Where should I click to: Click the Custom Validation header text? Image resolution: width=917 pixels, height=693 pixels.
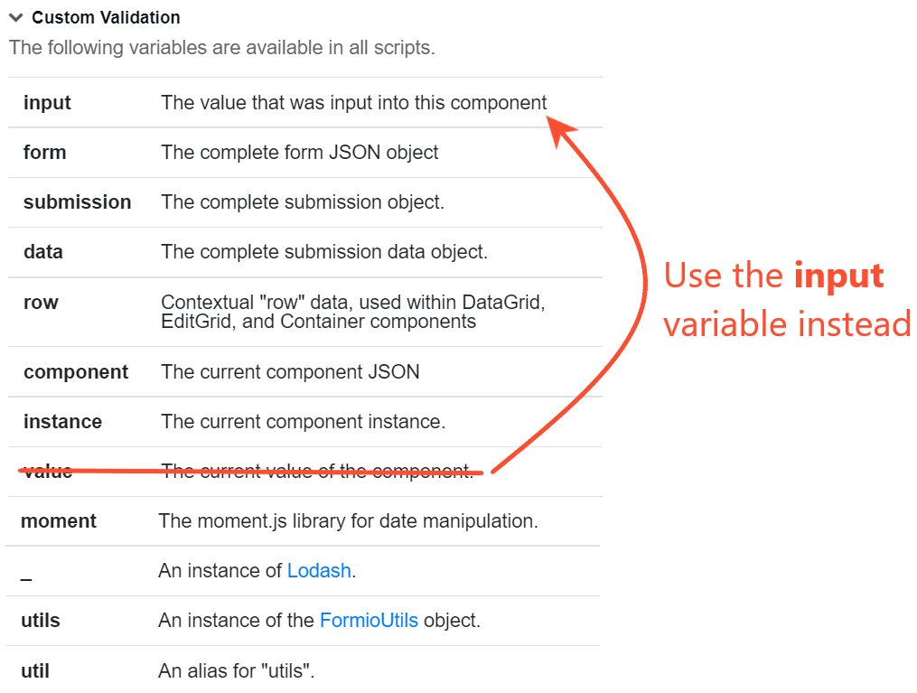[106, 17]
